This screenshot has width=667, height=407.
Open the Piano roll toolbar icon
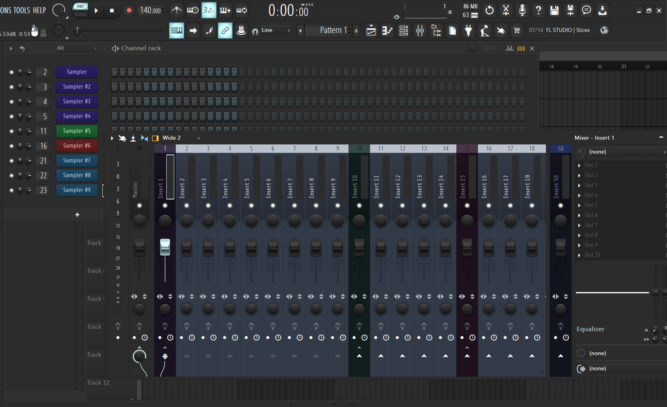[x=387, y=30]
